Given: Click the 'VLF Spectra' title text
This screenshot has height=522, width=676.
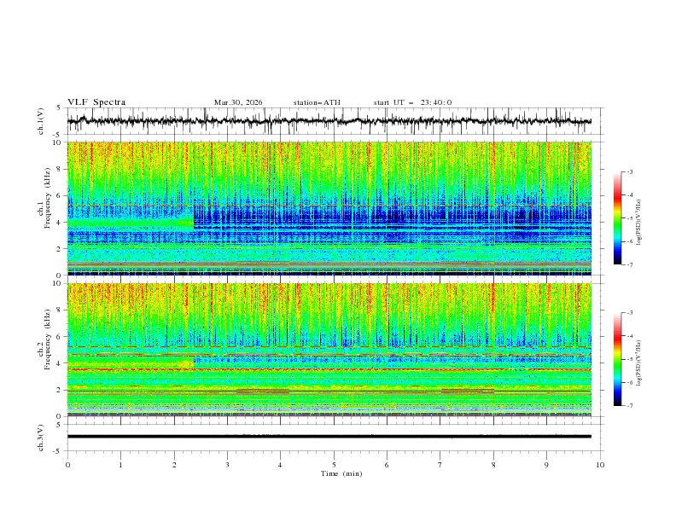Looking at the screenshot, I should (x=96, y=102).
